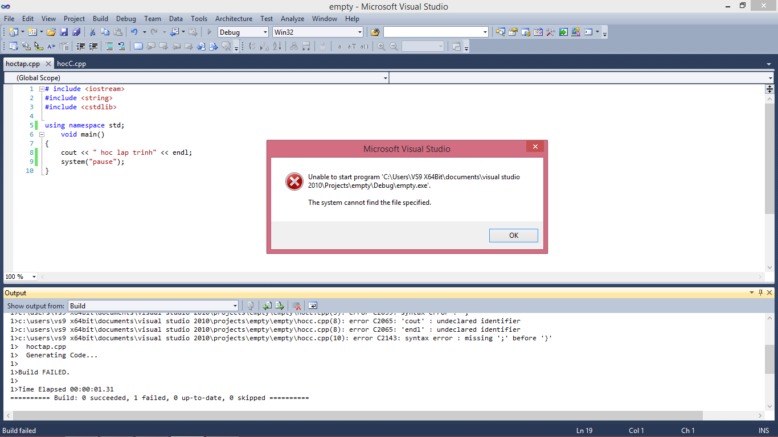Click the Open File folder icon
The width and height of the screenshot is (778, 437).
(x=51, y=32)
